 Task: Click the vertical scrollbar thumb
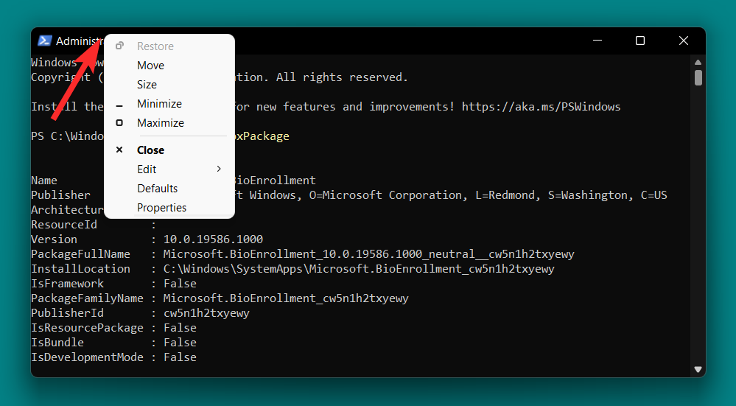click(698, 77)
